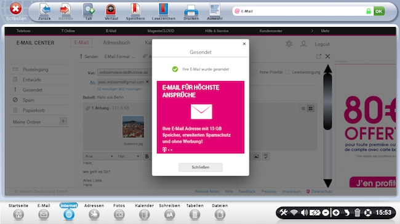Image resolution: width=400 pixels, height=224 pixels.
Task: Open a new Tab via toolbar icon
Action: coord(89,9)
